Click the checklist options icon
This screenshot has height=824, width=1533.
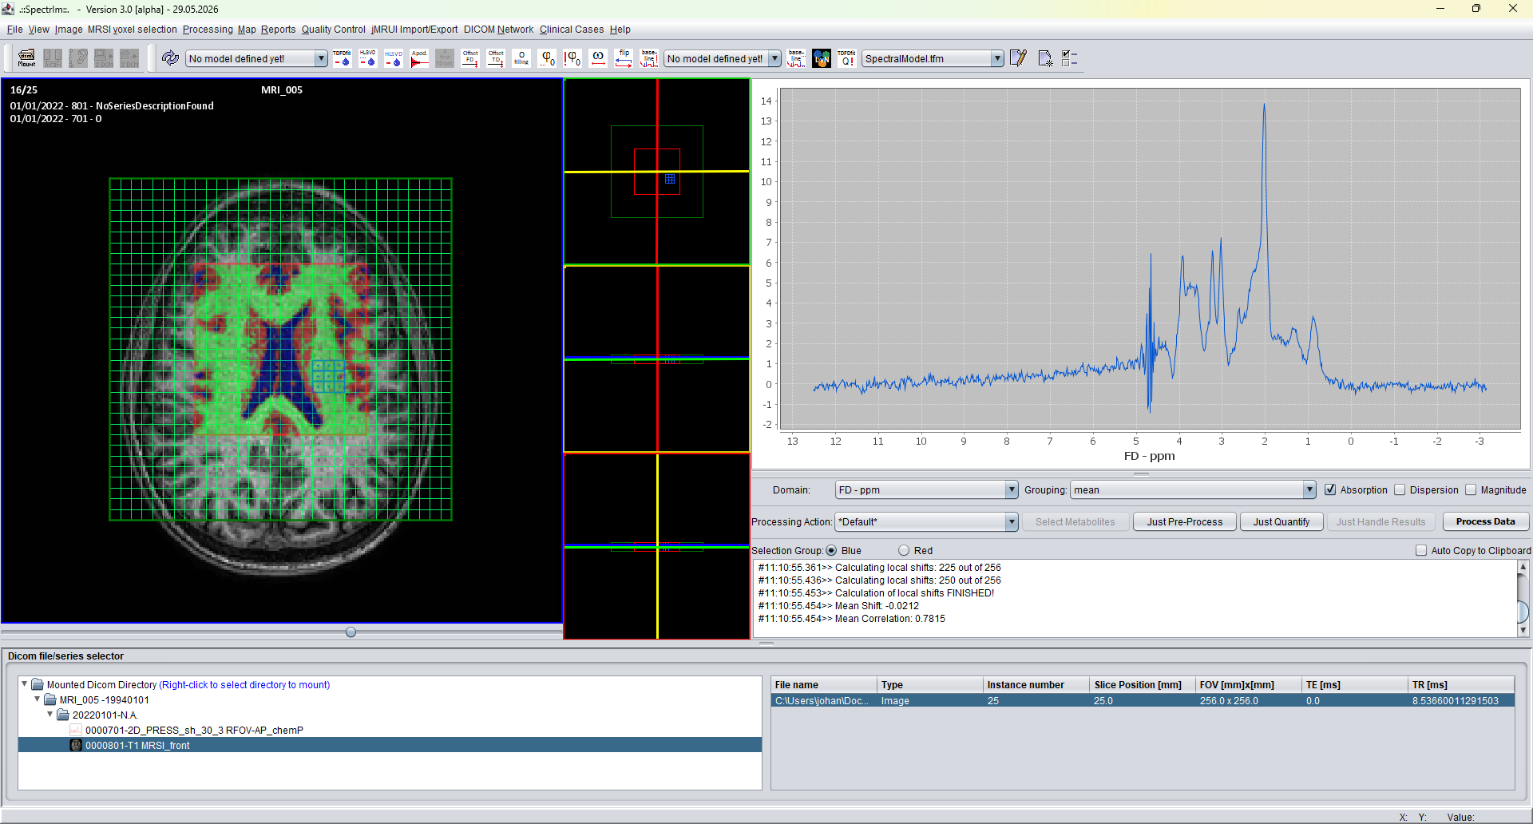[1070, 58]
